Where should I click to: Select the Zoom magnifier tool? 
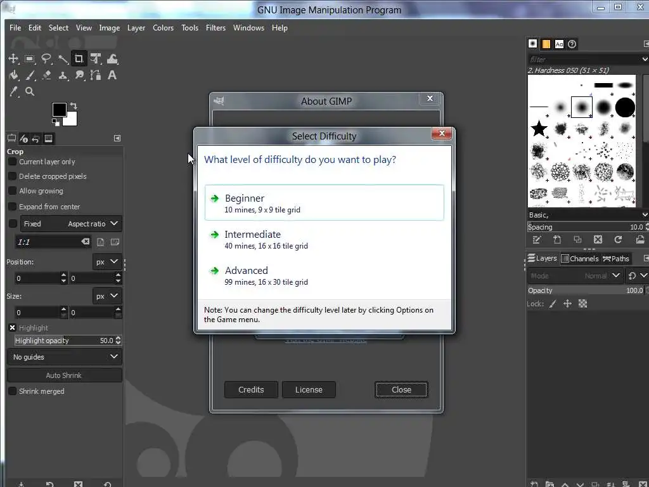tap(29, 92)
